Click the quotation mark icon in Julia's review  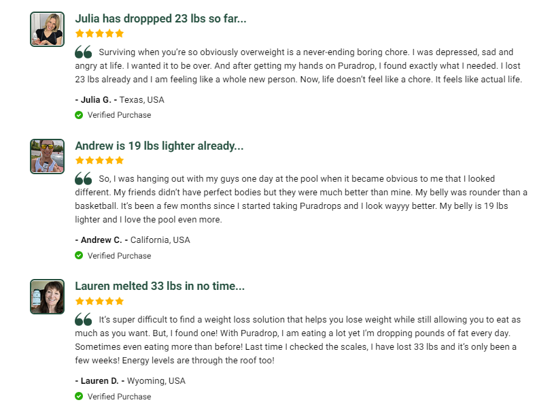click(x=84, y=52)
